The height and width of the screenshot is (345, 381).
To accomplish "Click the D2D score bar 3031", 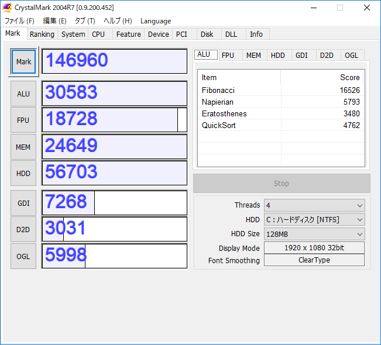I will point(115,229).
